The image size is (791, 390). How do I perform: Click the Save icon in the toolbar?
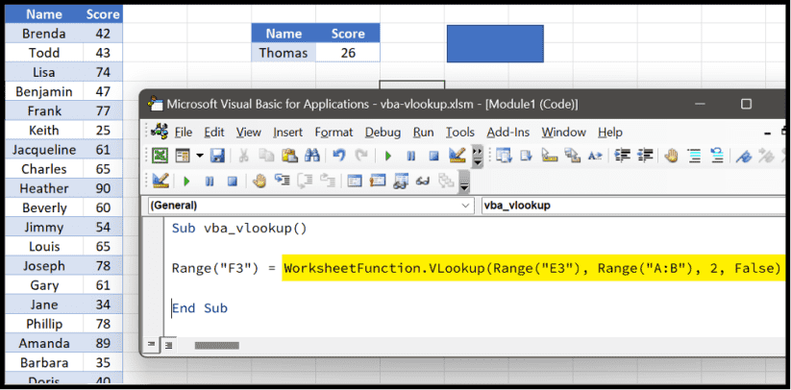(x=218, y=156)
